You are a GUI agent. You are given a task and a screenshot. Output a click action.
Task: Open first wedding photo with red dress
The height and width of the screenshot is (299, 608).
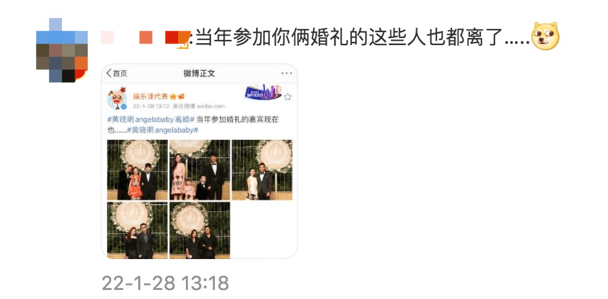(x=137, y=170)
